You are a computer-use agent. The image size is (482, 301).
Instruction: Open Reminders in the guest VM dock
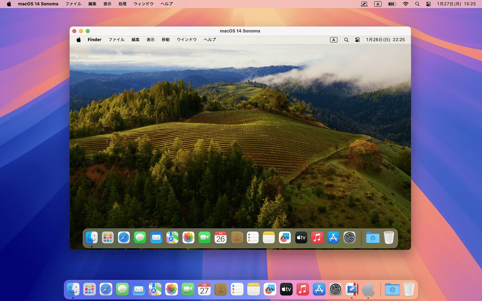click(253, 238)
